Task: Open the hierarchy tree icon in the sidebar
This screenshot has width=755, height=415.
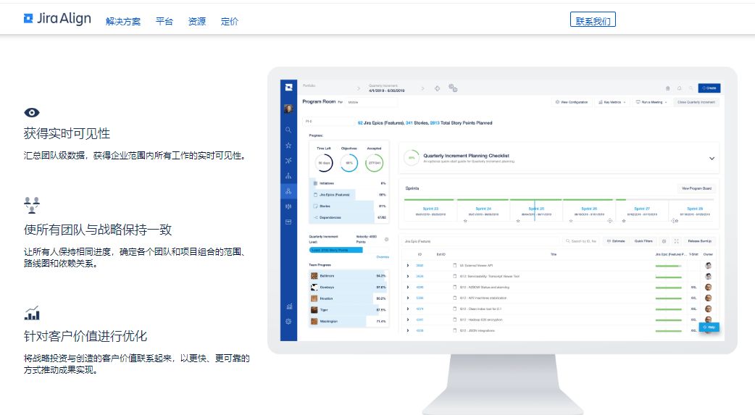Action: point(288,176)
